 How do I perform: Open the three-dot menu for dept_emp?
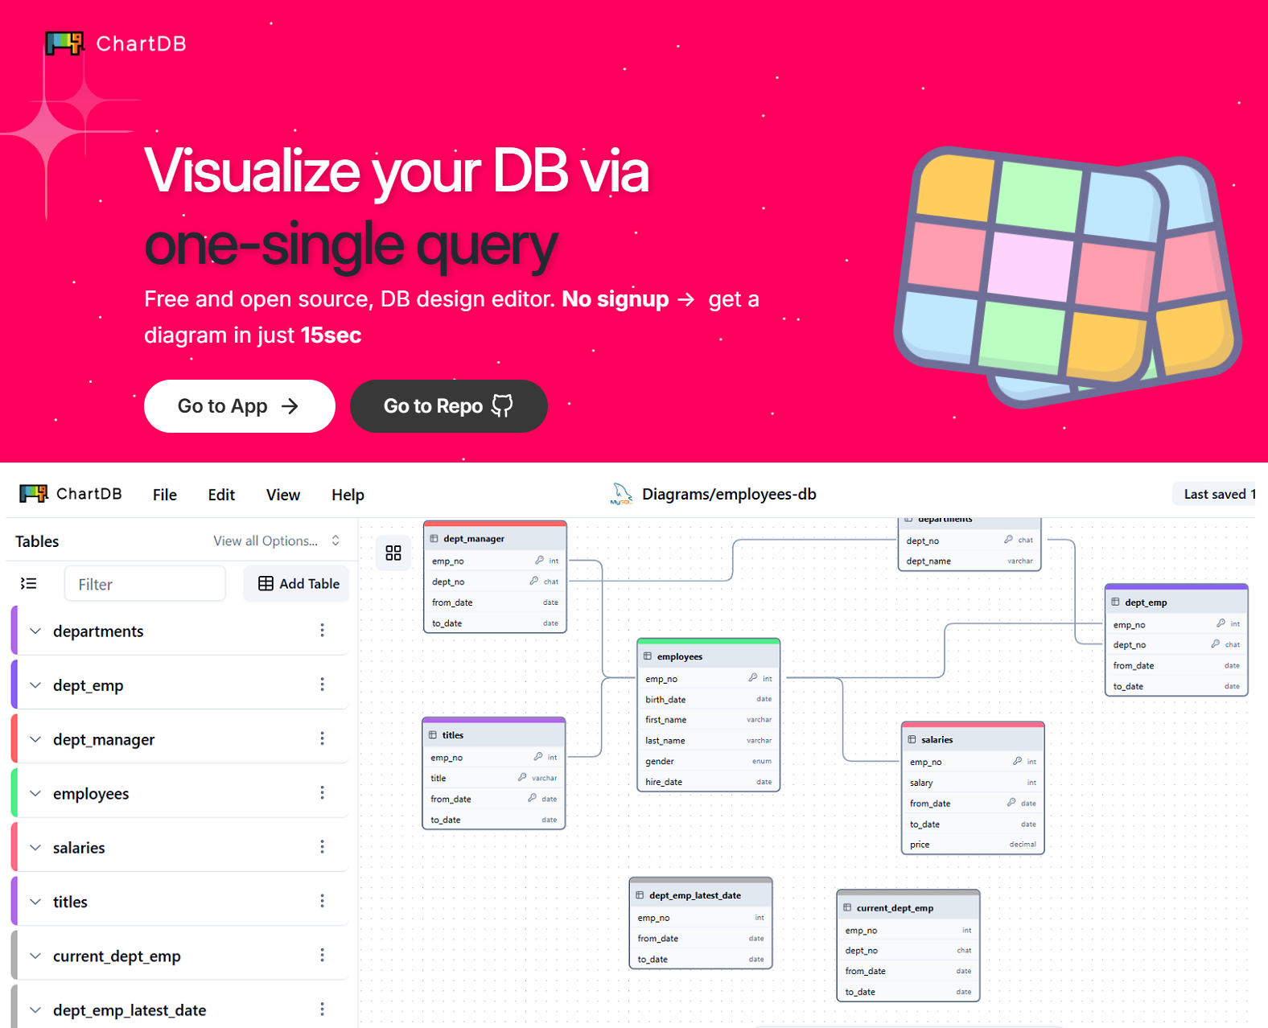[x=322, y=685]
